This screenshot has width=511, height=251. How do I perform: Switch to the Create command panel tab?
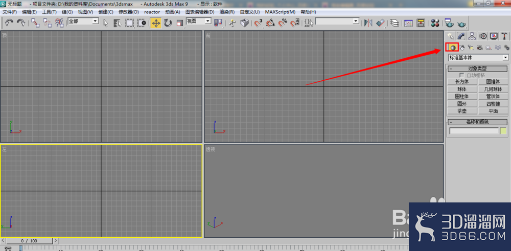coord(450,36)
